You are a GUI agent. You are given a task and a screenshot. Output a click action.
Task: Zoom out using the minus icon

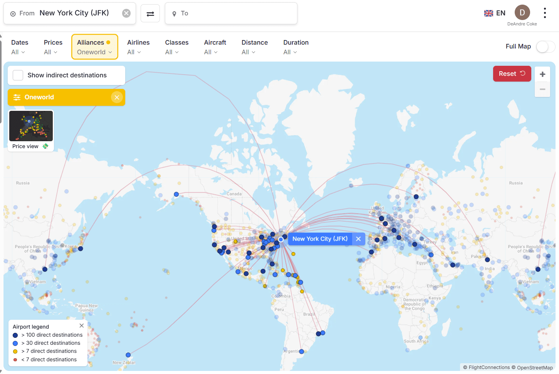pyautogui.click(x=542, y=89)
